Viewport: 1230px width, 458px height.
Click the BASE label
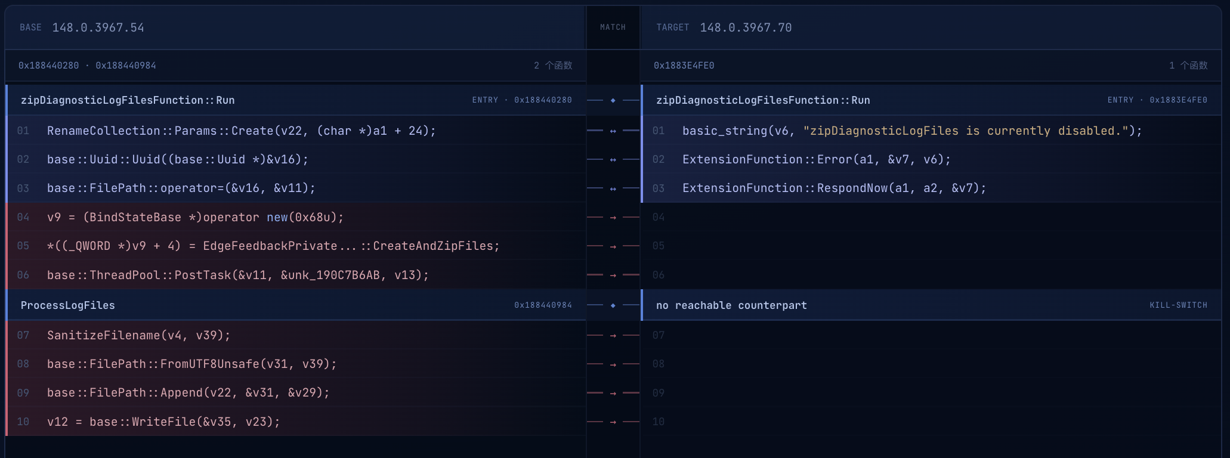(x=30, y=27)
